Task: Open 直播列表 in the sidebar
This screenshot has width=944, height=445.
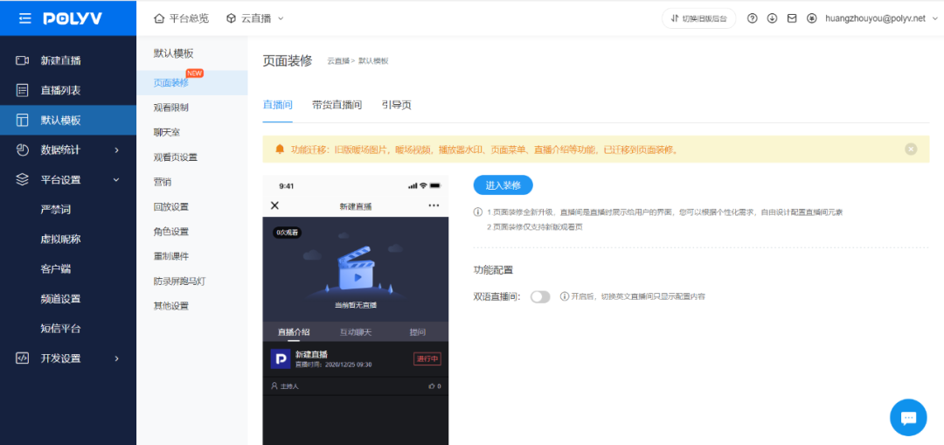Action: 61,90
